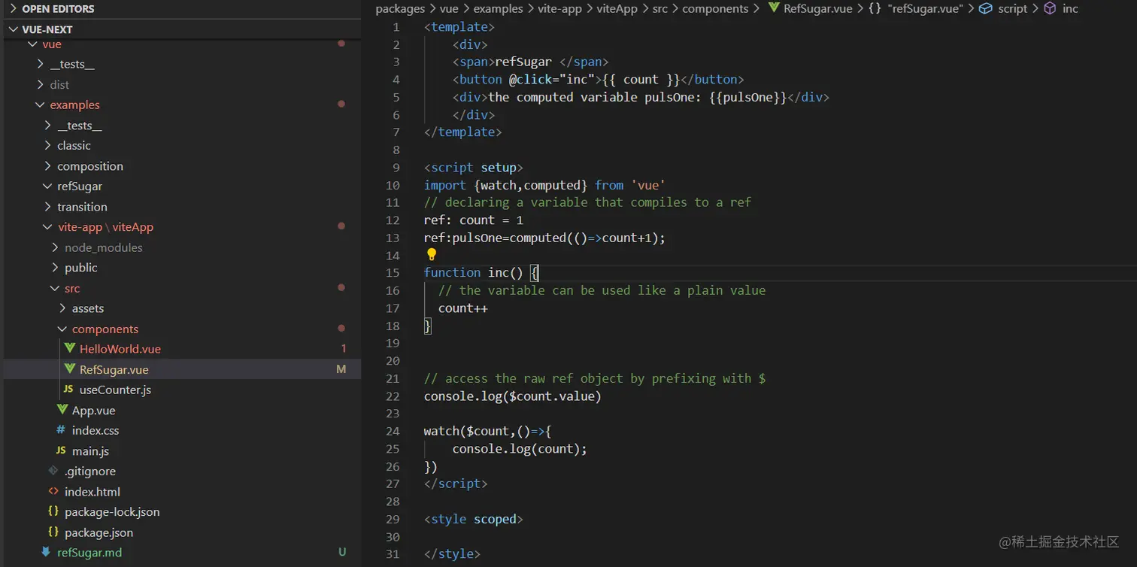
Task: Collapse the vue folder chevron in Explorer
Action: 32,44
